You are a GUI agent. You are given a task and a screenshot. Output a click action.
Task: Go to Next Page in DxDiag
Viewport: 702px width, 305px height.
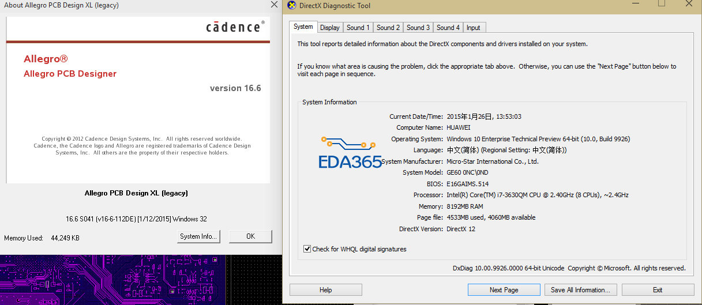[504, 290]
